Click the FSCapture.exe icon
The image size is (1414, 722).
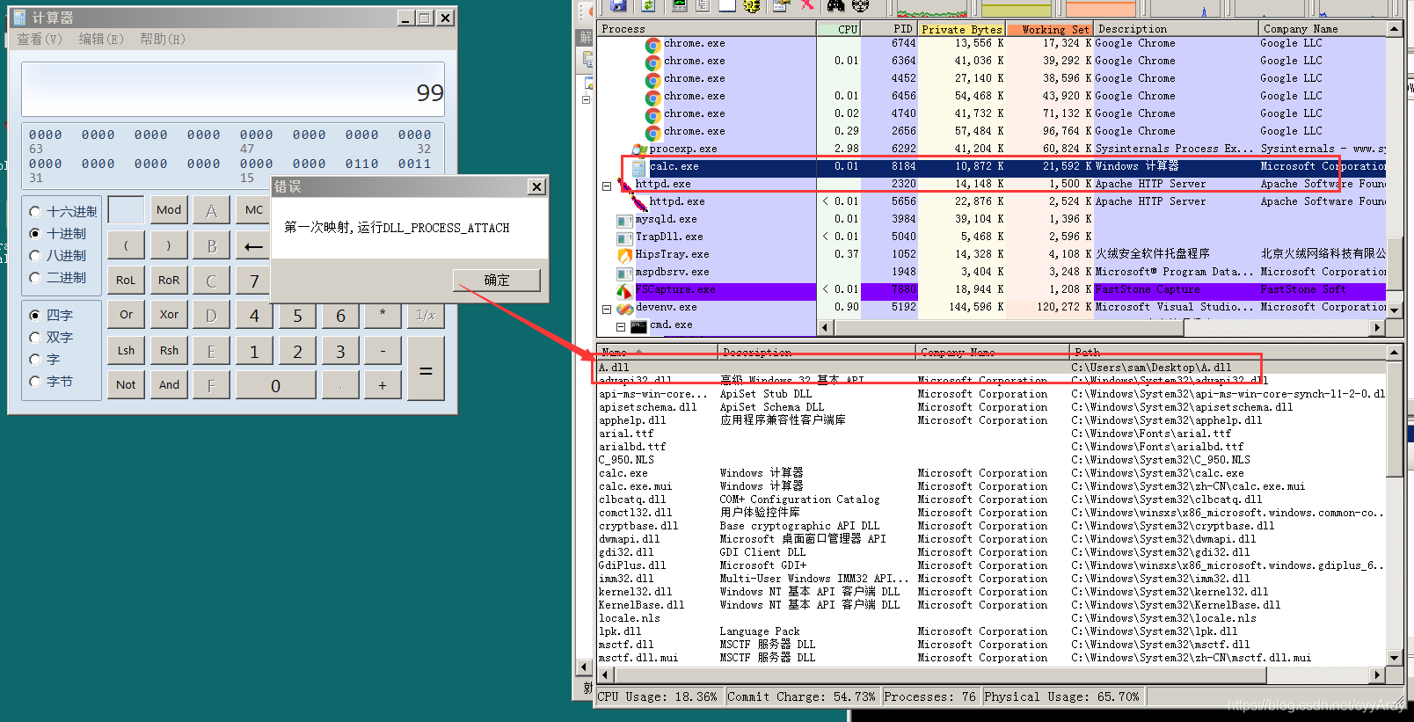point(624,290)
